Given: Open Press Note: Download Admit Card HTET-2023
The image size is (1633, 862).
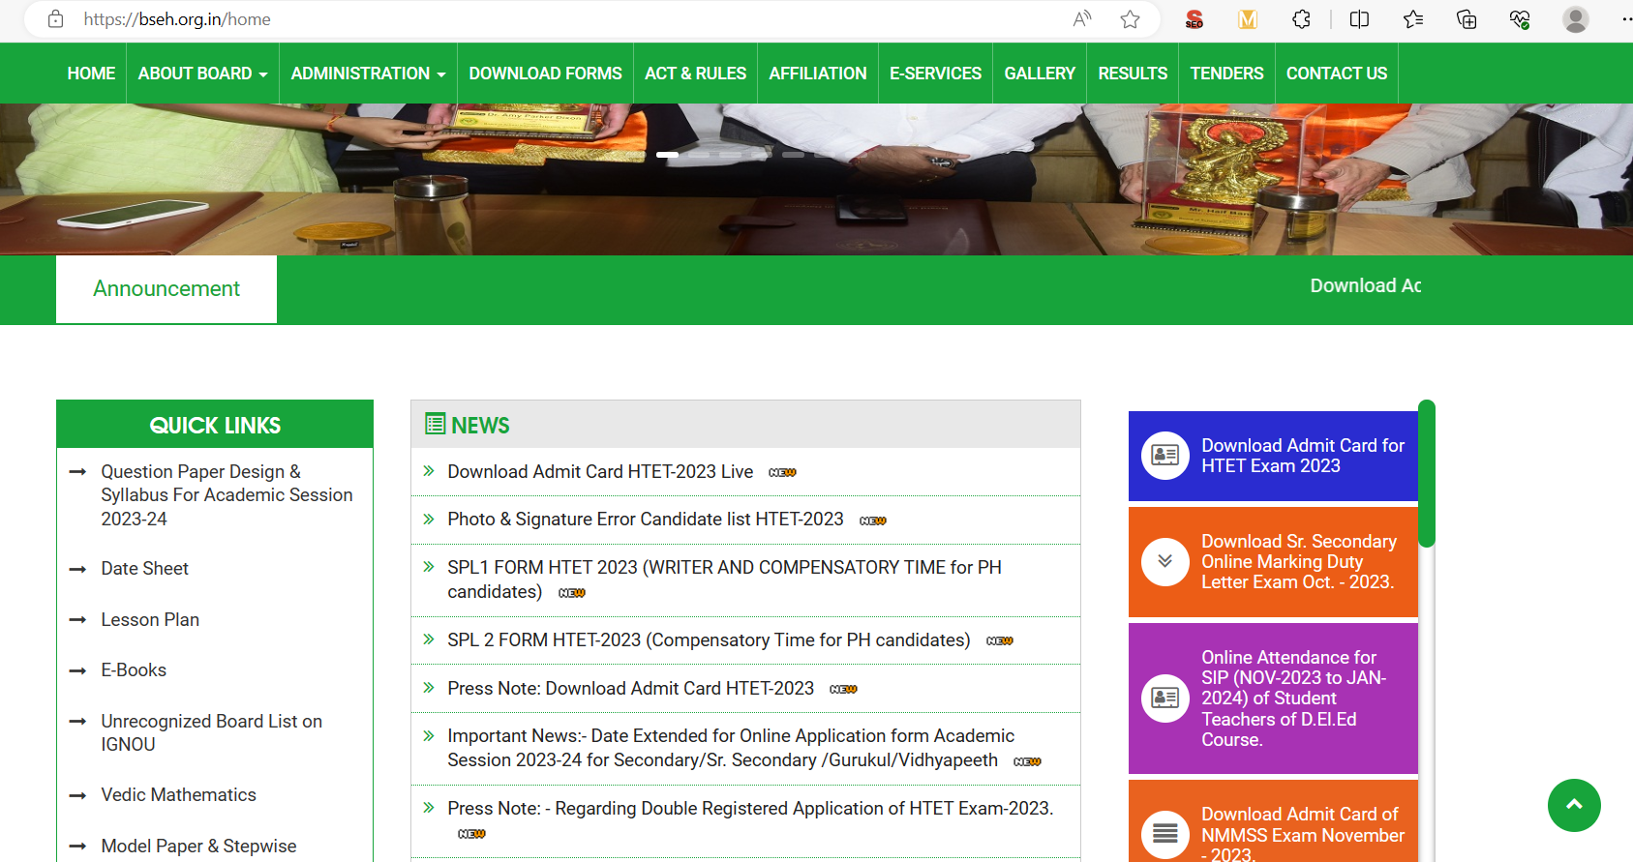Looking at the screenshot, I should tap(630, 688).
